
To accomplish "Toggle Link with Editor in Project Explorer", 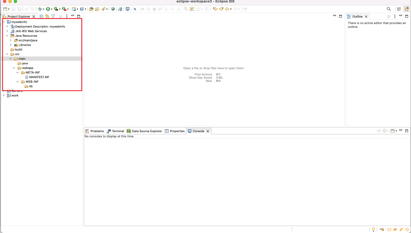I will coord(47,16).
